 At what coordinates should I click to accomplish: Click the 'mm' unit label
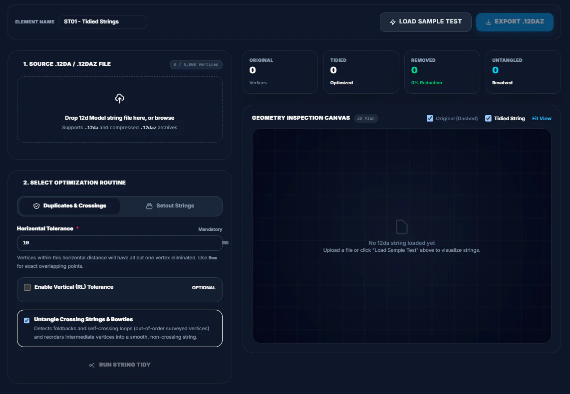point(226,243)
